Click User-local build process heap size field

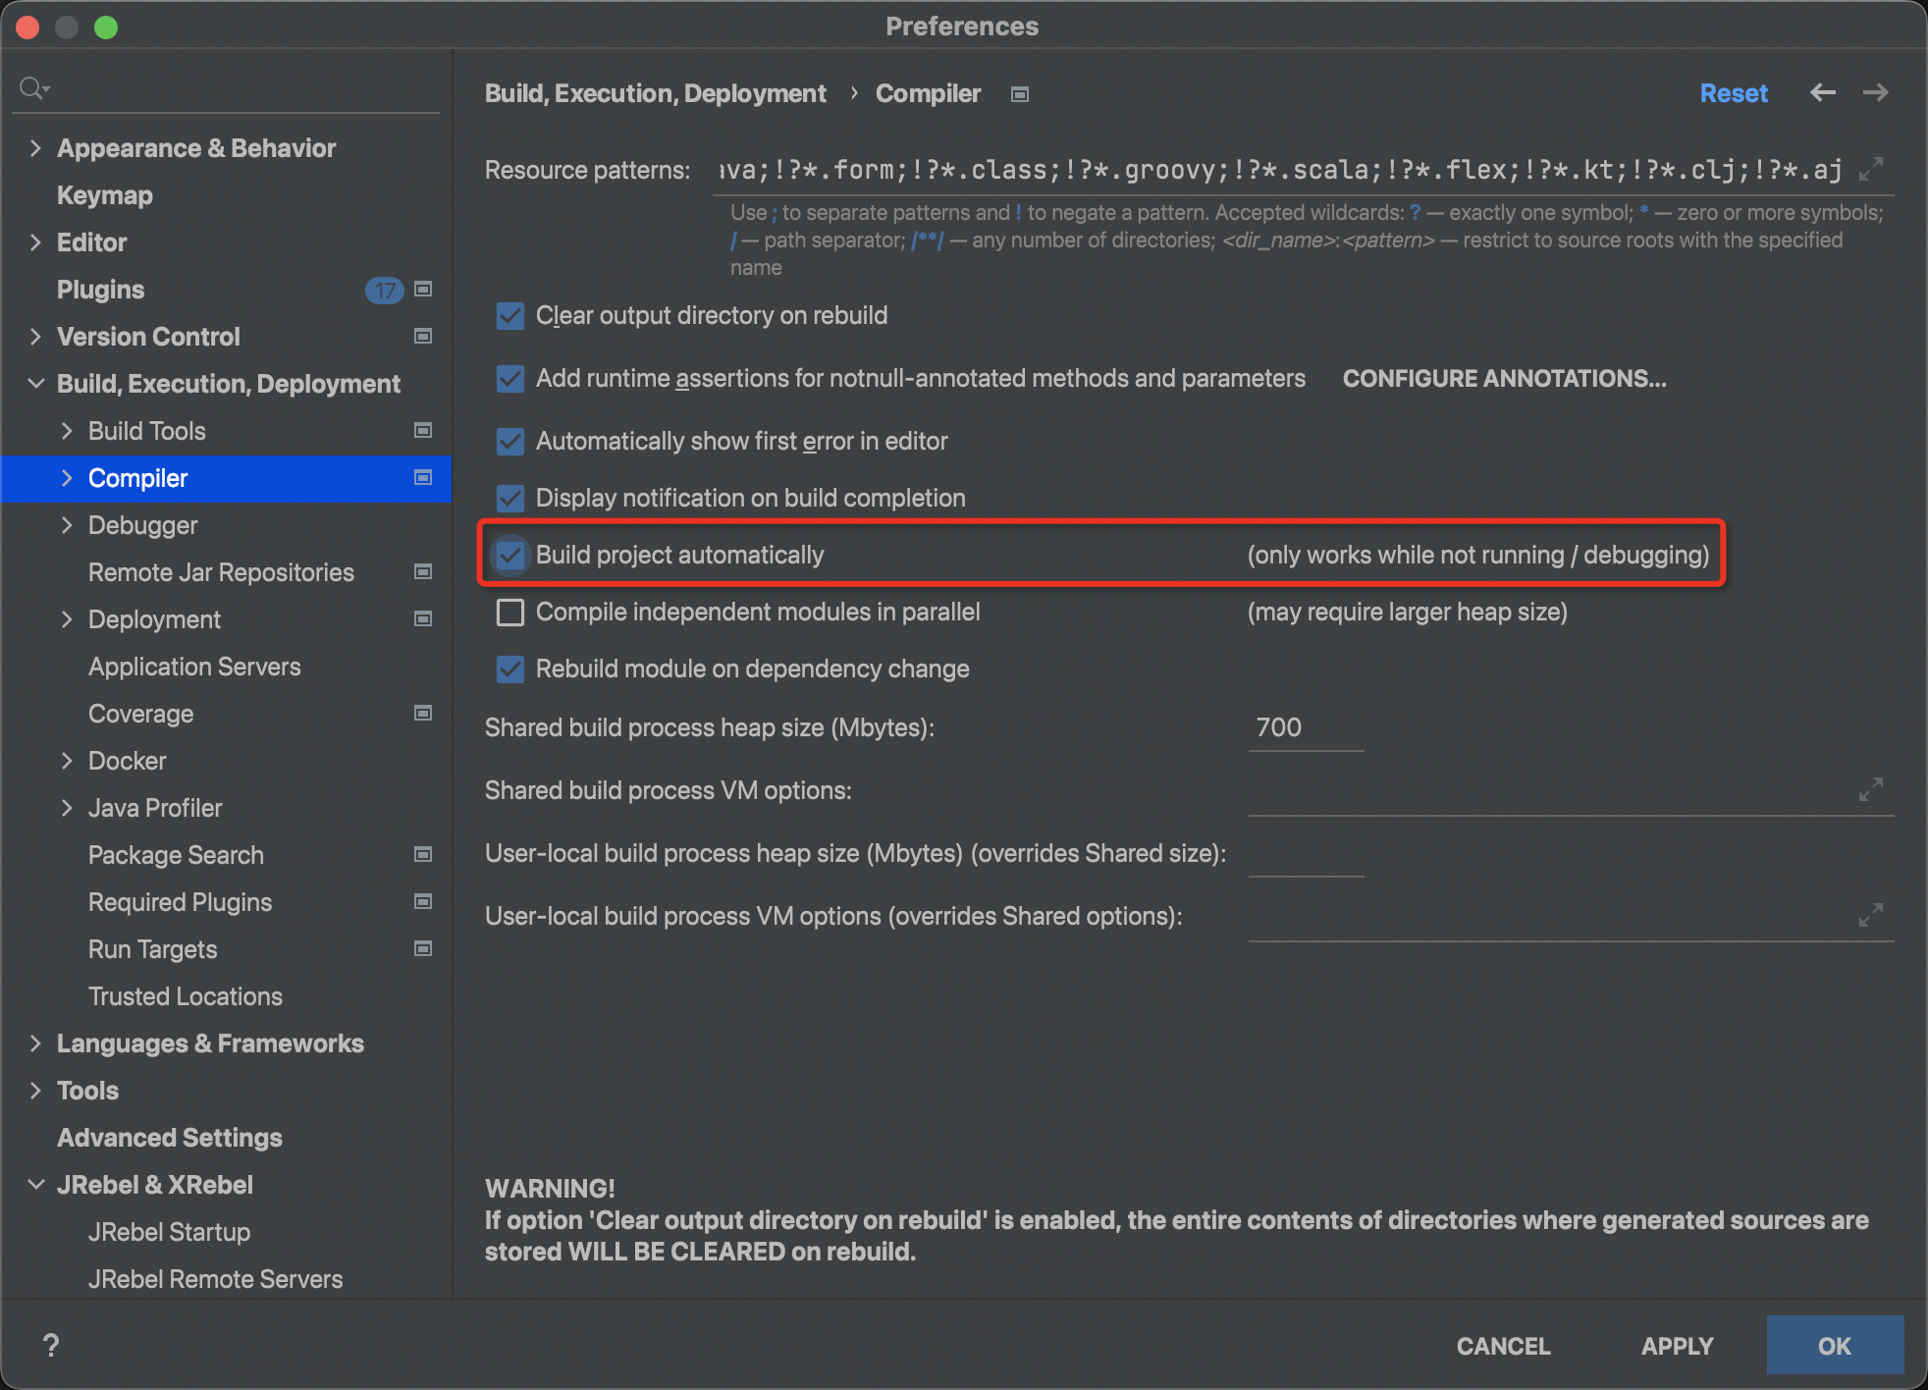1306,854
